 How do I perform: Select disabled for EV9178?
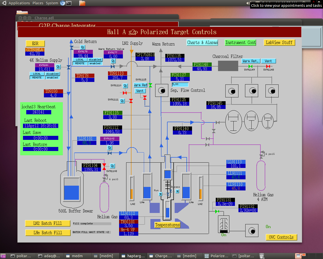(x=95, y=60)
